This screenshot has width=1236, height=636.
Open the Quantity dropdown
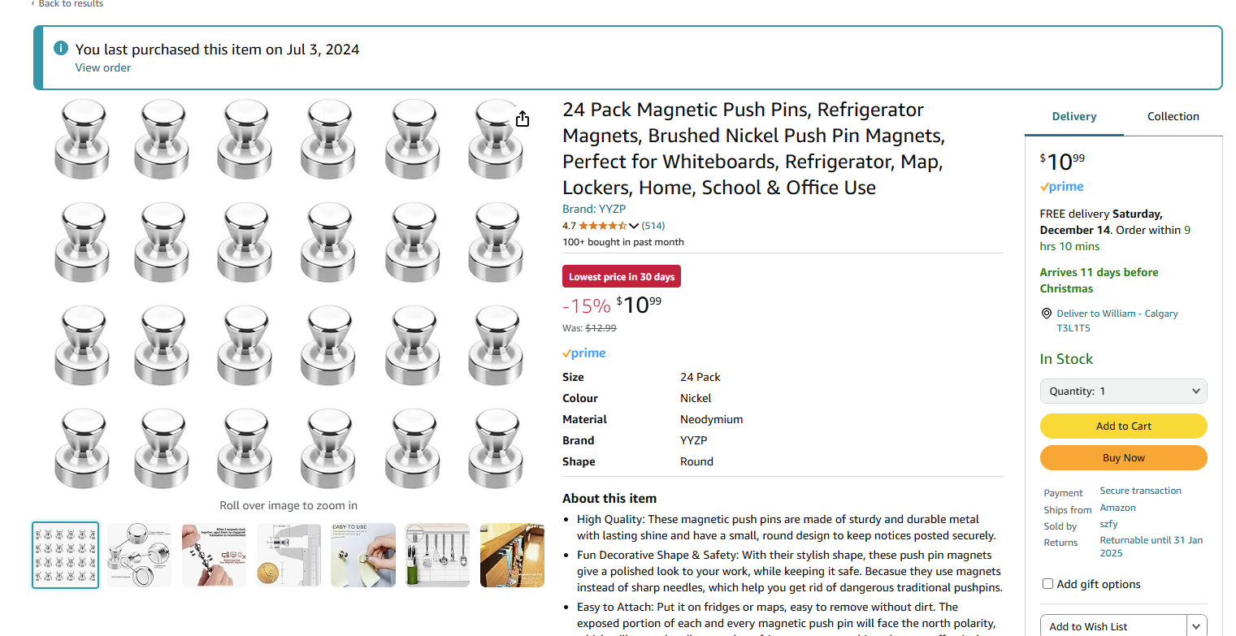(x=1123, y=391)
